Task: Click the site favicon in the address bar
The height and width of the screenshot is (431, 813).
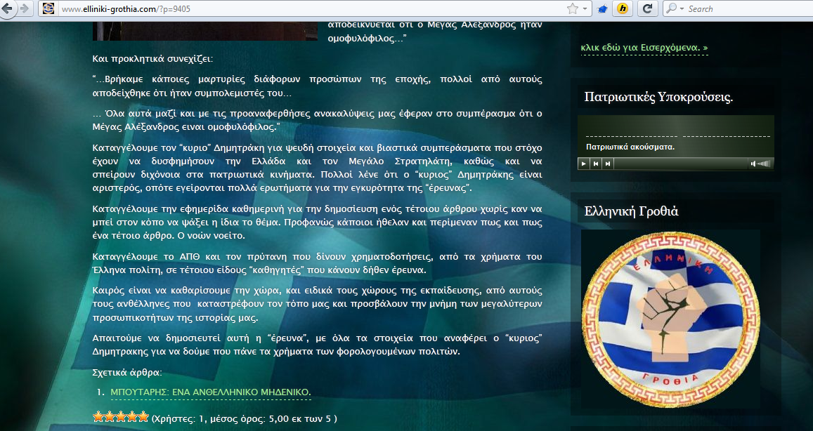Action: click(48, 8)
